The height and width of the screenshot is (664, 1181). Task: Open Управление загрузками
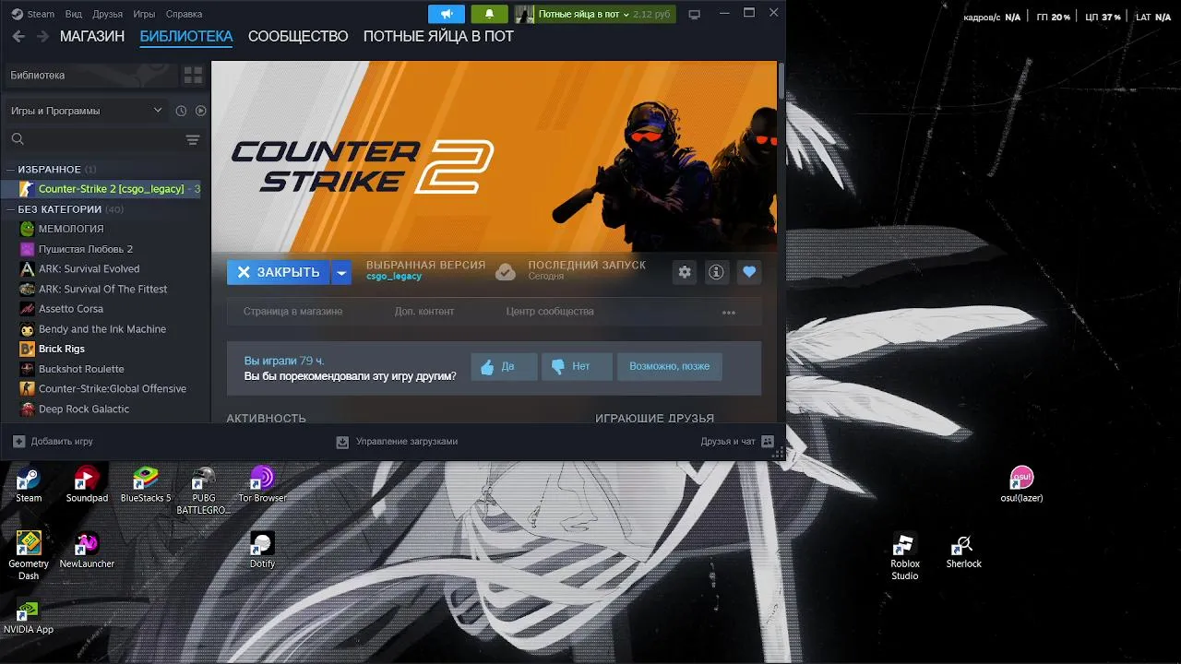397,442
